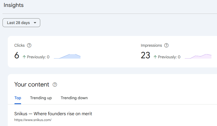The image size is (217, 126).
Task: Click the Impressions count of 23
Action: tap(145, 55)
